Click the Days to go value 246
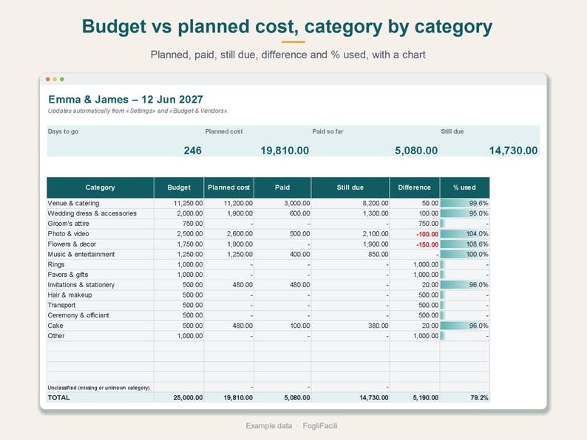This screenshot has height=440, width=587. point(192,151)
